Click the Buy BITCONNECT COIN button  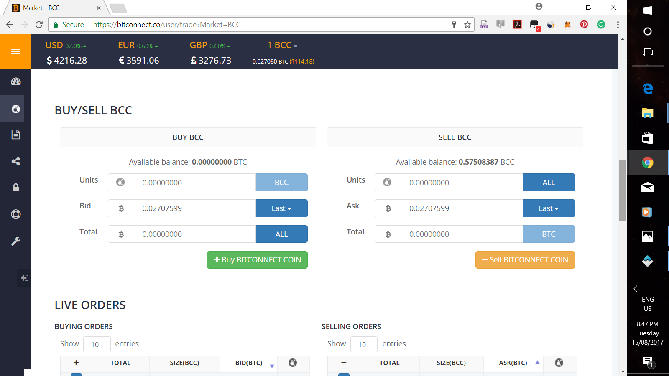coord(257,260)
